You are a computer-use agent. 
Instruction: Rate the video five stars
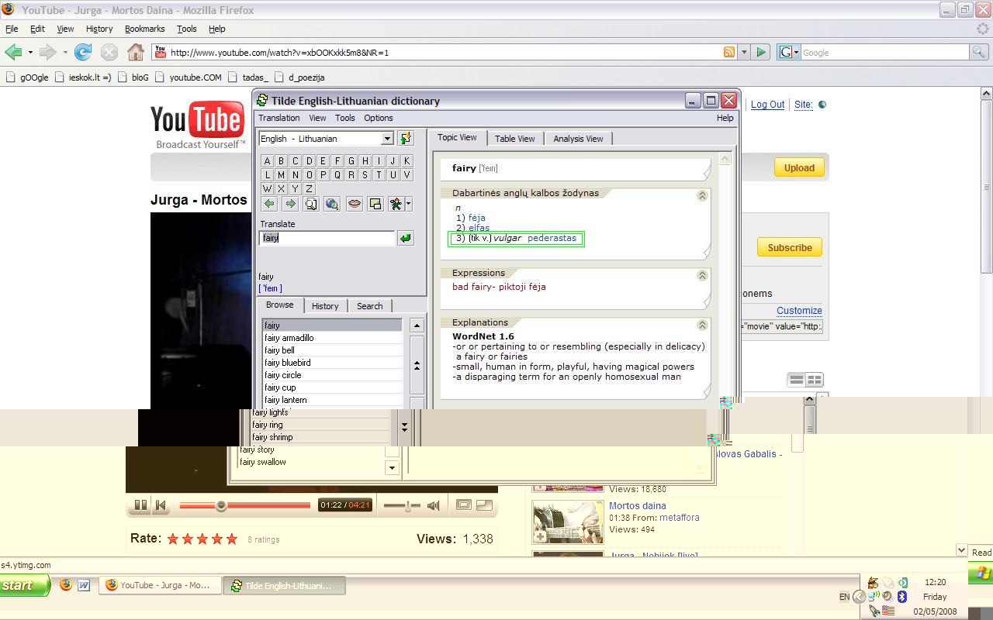[231, 539]
